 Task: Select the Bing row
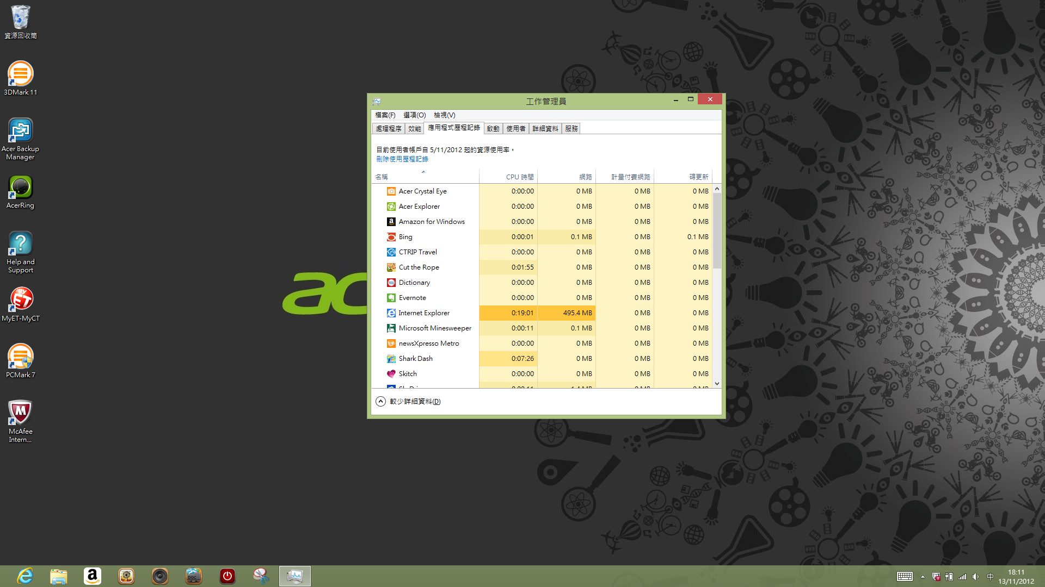tap(542, 237)
